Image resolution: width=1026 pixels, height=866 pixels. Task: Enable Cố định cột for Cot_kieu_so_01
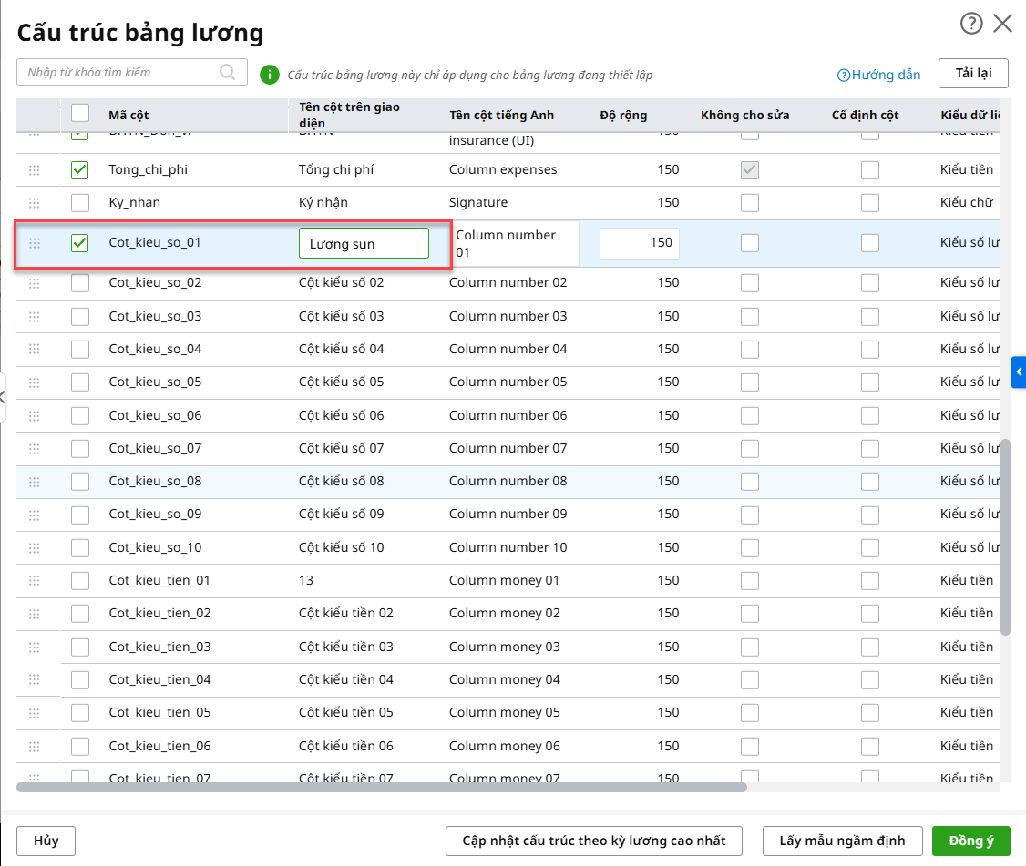click(x=870, y=243)
